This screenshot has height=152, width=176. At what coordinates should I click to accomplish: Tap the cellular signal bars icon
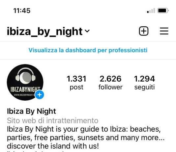click(x=151, y=11)
